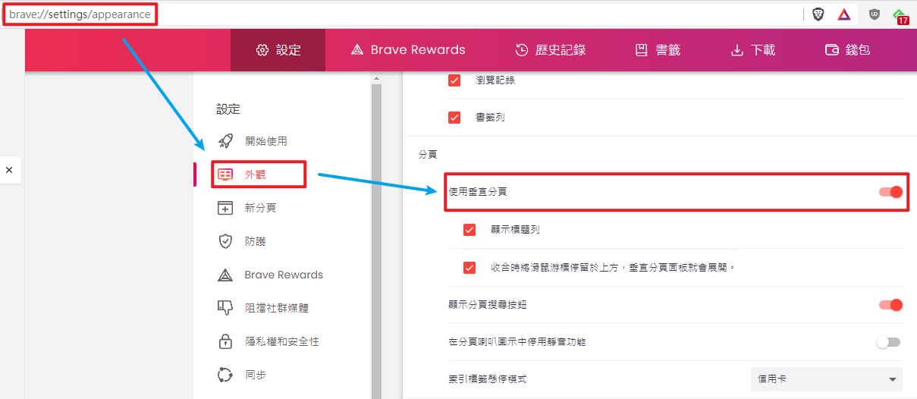The width and height of the screenshot is (917, 399).
Task: Select 新分頁 in settings sidebar
Action: (260, 208)
